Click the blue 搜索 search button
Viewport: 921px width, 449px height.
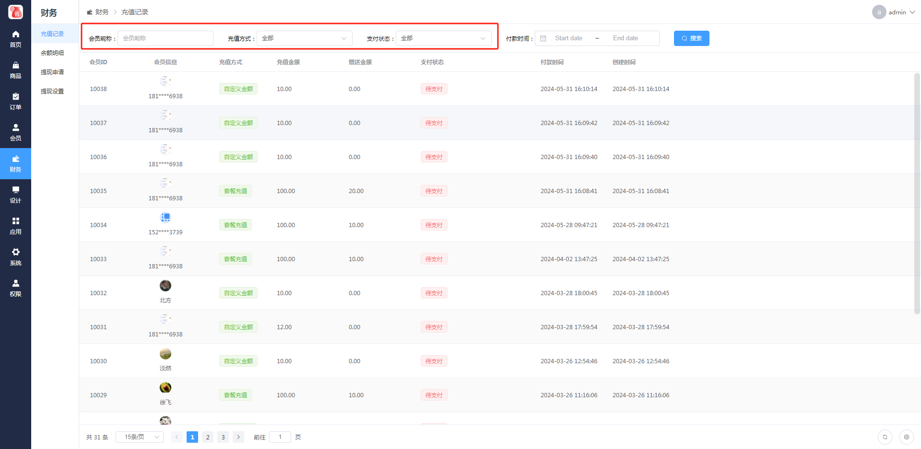(691, 38)
